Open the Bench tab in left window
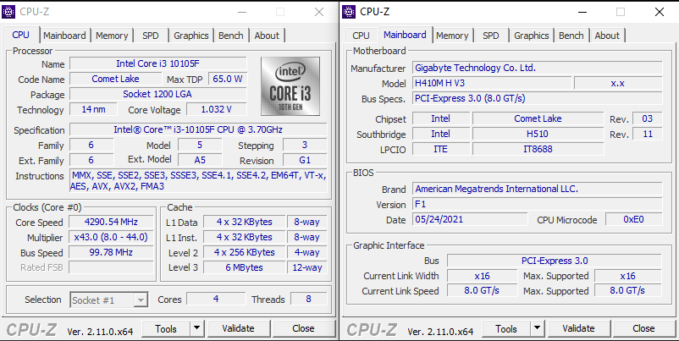The width and height of the screenshot is (679, 341). 230,36
